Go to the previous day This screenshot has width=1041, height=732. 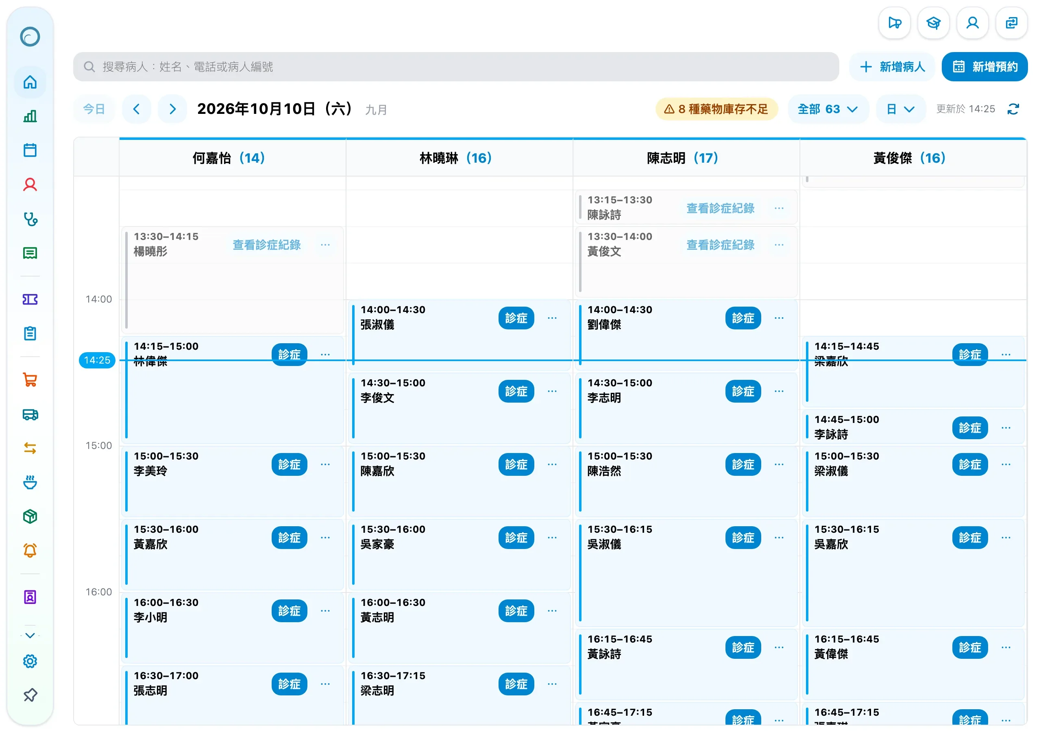136,109
